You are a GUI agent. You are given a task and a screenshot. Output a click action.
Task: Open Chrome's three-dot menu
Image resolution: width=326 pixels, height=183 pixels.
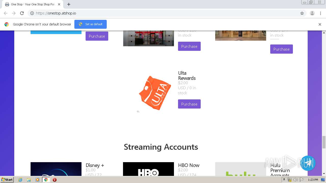(321, 13)
